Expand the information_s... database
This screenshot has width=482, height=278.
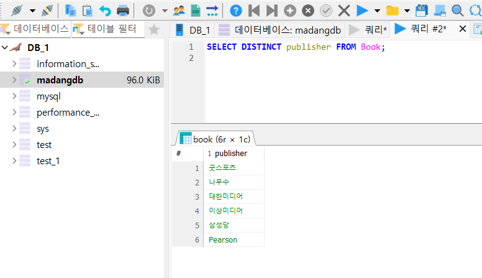(14, 63)
